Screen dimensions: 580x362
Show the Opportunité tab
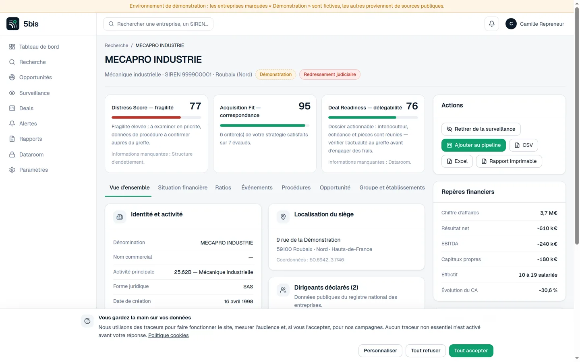tap(335, 187)
